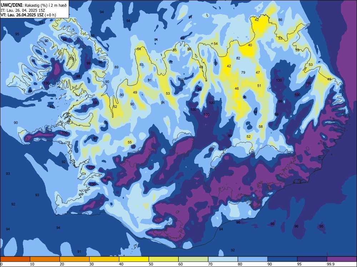This screenshot has width=357, height=267.
Task: Click the pale yellow 50–60 legend swatch
Action: 164,259
